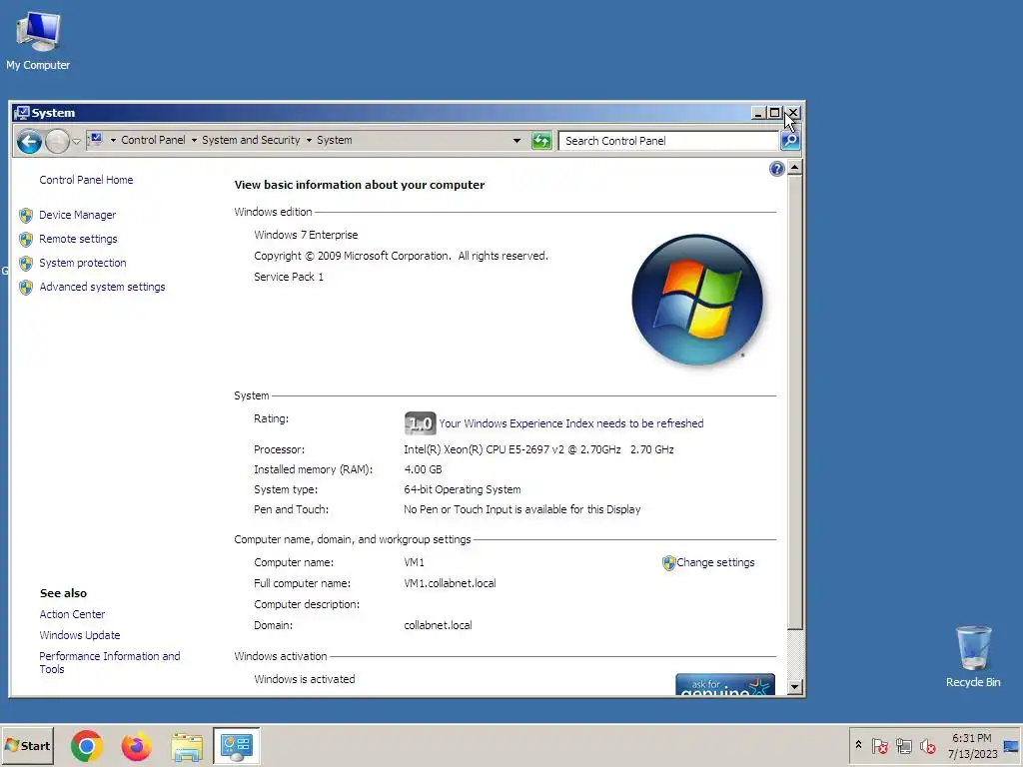Click the network tray icon
The width and height of the screenshot is (1023, 767).
point(903,745)
